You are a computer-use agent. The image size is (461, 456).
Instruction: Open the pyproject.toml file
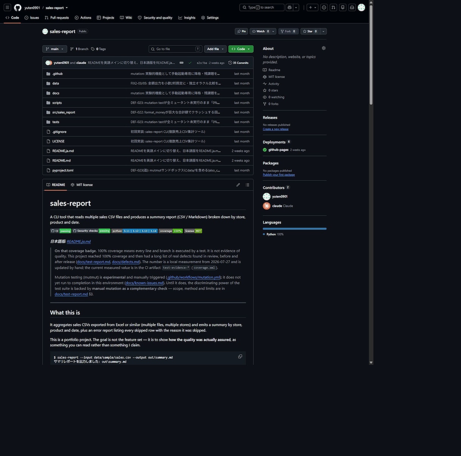[x=63, y=171]
